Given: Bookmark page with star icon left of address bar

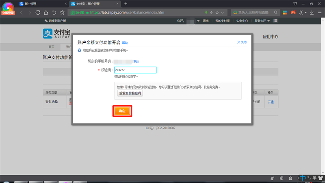Looking at the screenshot, I should click(x=62, y=13).
